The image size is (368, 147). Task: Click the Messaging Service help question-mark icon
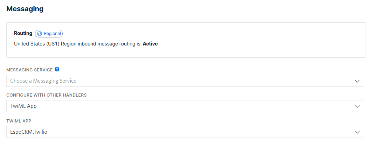(57, 70)
